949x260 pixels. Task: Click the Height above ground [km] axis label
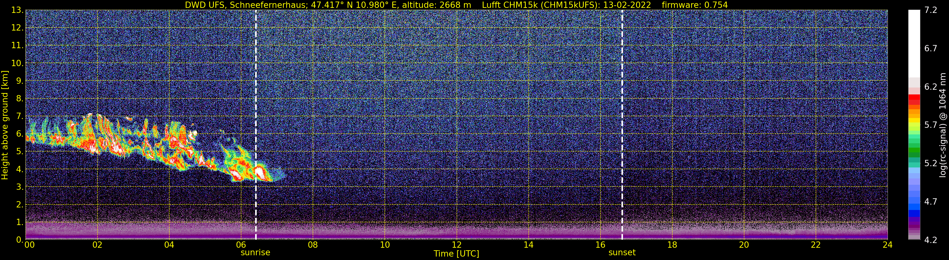(x=5, y=125)
